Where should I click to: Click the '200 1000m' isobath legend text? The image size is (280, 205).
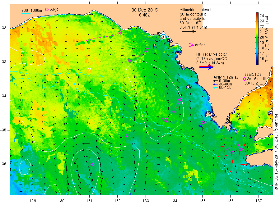32,11
